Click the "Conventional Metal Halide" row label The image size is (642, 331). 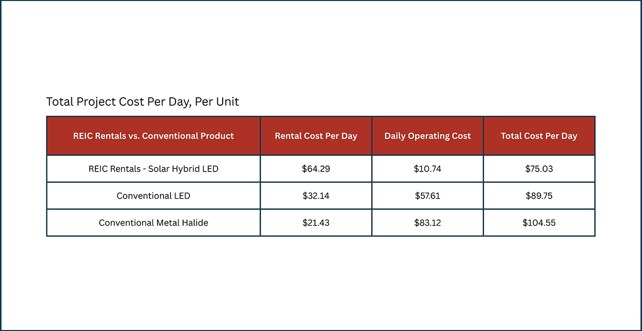click(153, 223)
